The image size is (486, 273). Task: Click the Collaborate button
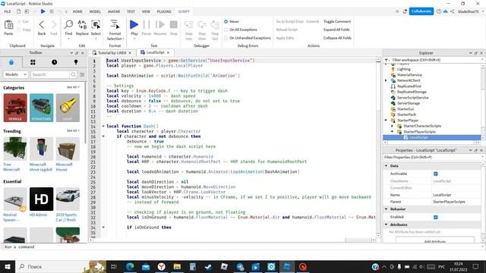[x=421, y=11]
